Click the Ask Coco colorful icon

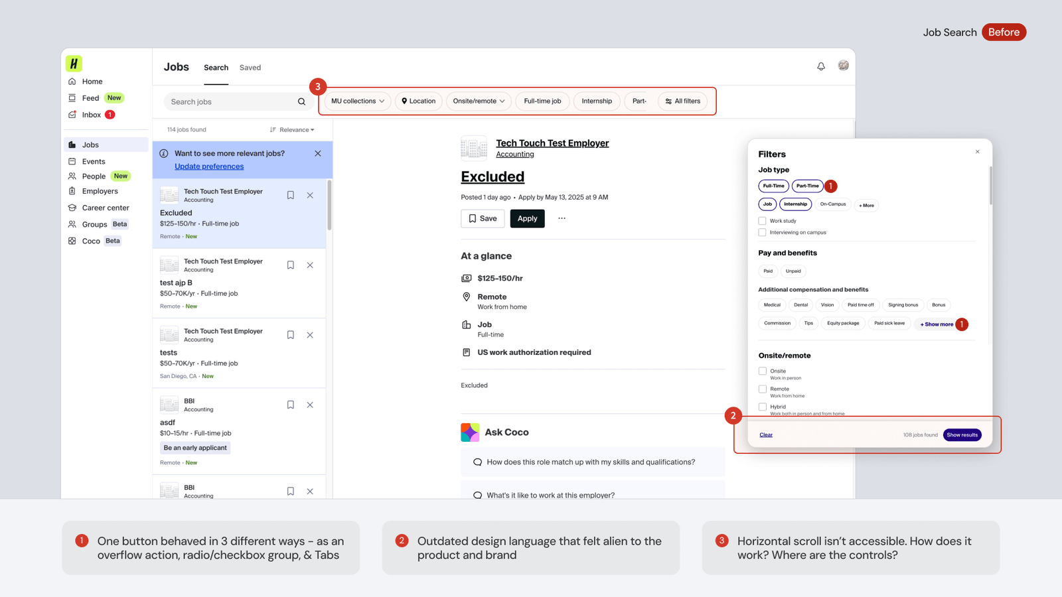tap(470, 432)
